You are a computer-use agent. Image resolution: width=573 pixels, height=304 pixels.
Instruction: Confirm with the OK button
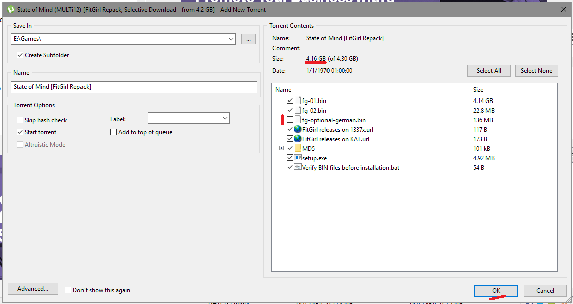click(x=496, y=291)
